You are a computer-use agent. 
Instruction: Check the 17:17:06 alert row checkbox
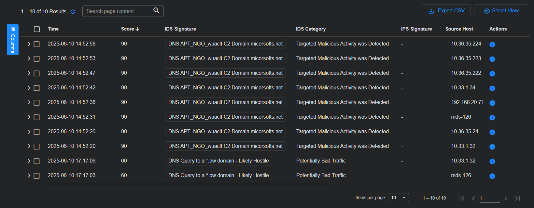(37, 161)
